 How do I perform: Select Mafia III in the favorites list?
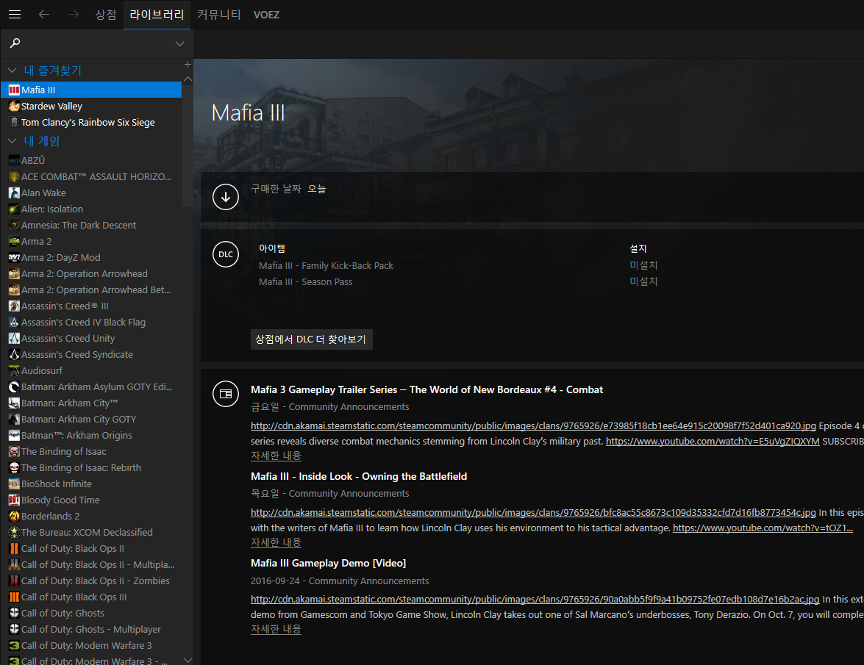pyautogui.click(x=91, y=90)
